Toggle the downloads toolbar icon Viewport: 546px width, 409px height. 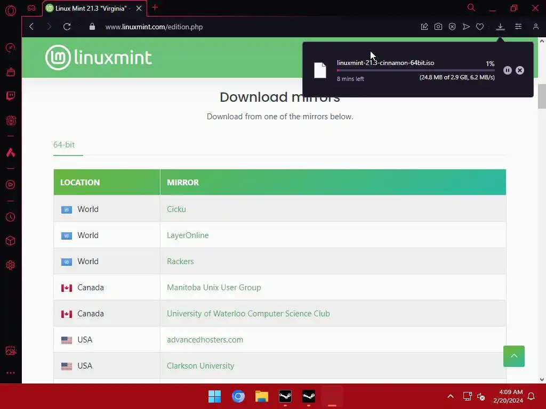500,27
